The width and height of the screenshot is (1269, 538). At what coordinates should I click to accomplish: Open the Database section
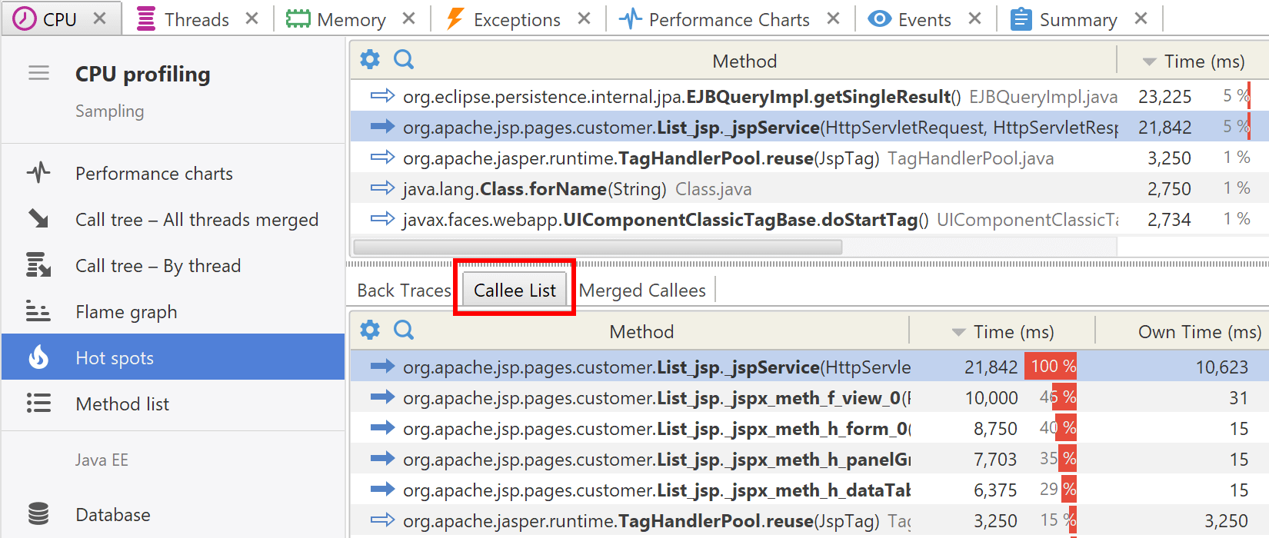pyautogui.click(x=173, y=514)
